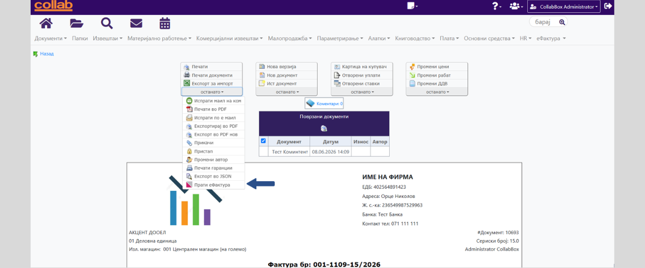Expand останато under Ист документ
645x268 pixels.
pyautogui.click(x=286, y=92)
